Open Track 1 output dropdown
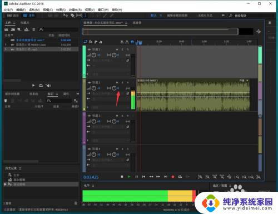Screen dimensions: 278x214 click(x=108, y=66)
